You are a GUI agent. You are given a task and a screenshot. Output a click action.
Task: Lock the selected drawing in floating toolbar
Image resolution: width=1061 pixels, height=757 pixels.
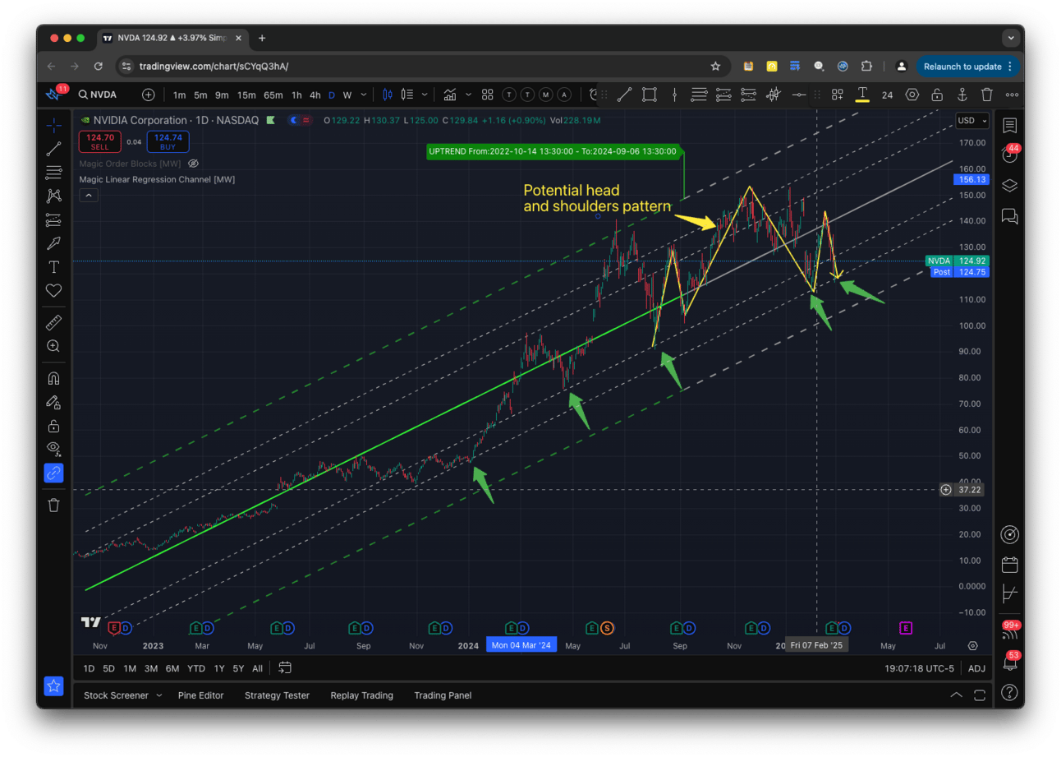point(937,95)
